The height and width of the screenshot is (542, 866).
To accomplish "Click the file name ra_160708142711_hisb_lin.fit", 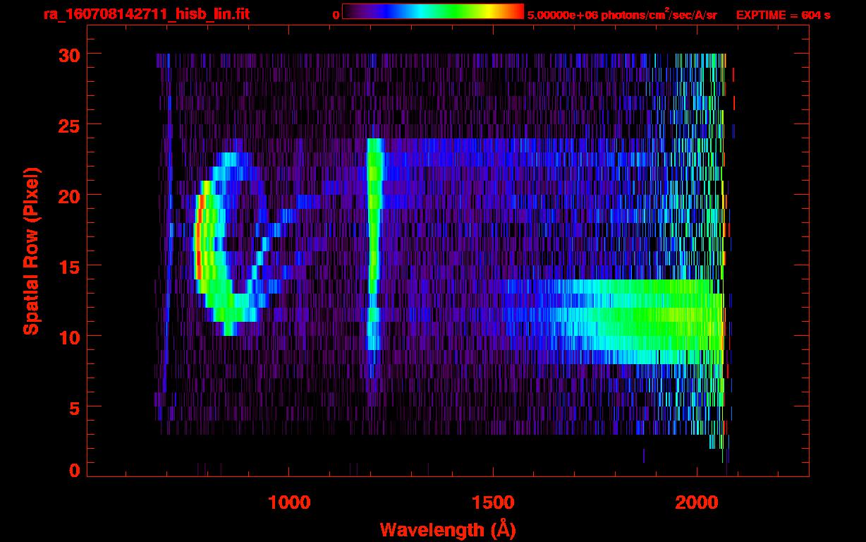I will [x=146, y=14].
